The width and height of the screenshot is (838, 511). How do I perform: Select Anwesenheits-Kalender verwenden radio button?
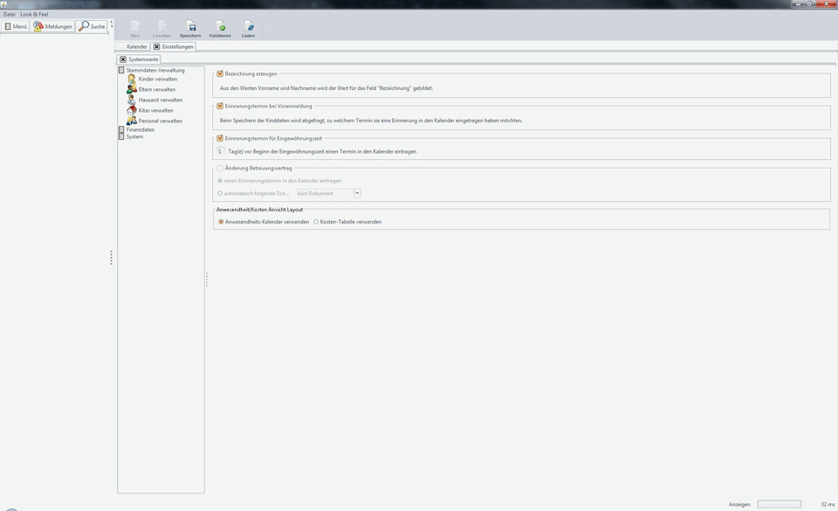pyautogui.click(x=221, y=222)
